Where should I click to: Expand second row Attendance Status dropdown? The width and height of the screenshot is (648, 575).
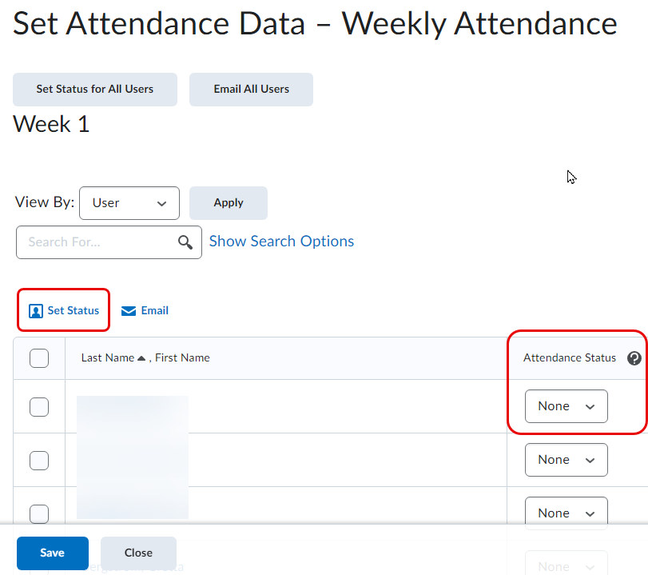566,460
